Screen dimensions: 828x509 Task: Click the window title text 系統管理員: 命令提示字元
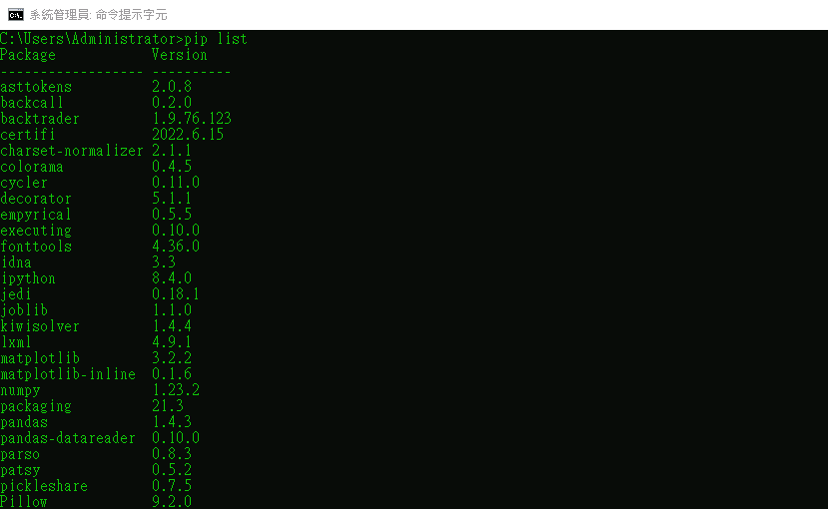point(98,15)
